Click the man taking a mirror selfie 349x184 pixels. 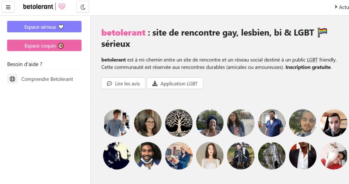(117, 123)
